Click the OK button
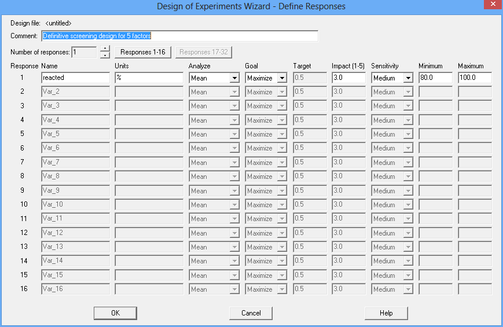The height and width of the screenshot is (327, 503). pyautogui.click(x=115, y=313)
